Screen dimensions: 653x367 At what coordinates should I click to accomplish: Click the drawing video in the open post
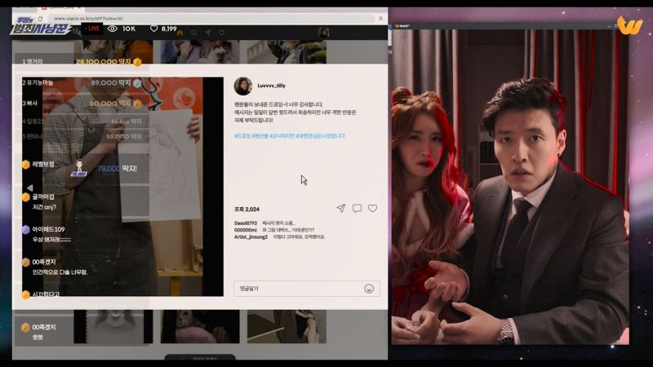click(x=122, y=187)
